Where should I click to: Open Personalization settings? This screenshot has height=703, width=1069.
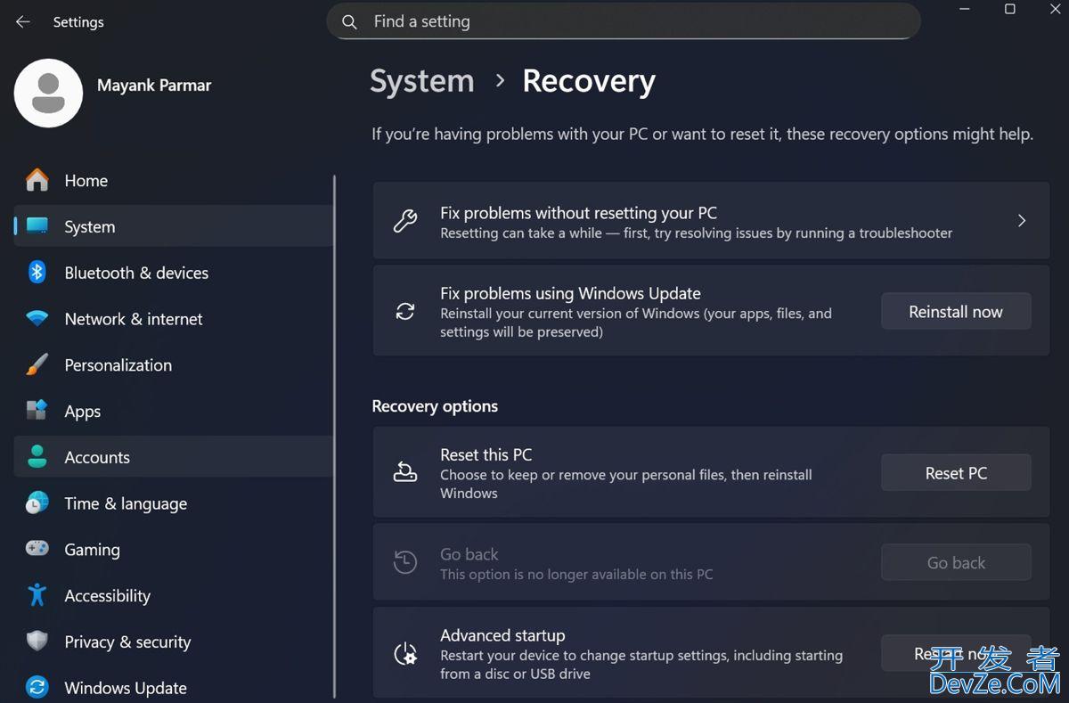[x=173, y=365]
